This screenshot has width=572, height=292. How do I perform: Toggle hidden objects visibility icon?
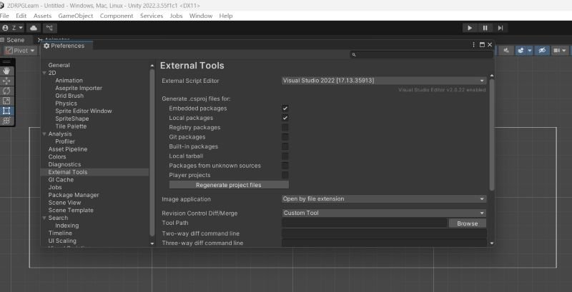coord(542,51)
